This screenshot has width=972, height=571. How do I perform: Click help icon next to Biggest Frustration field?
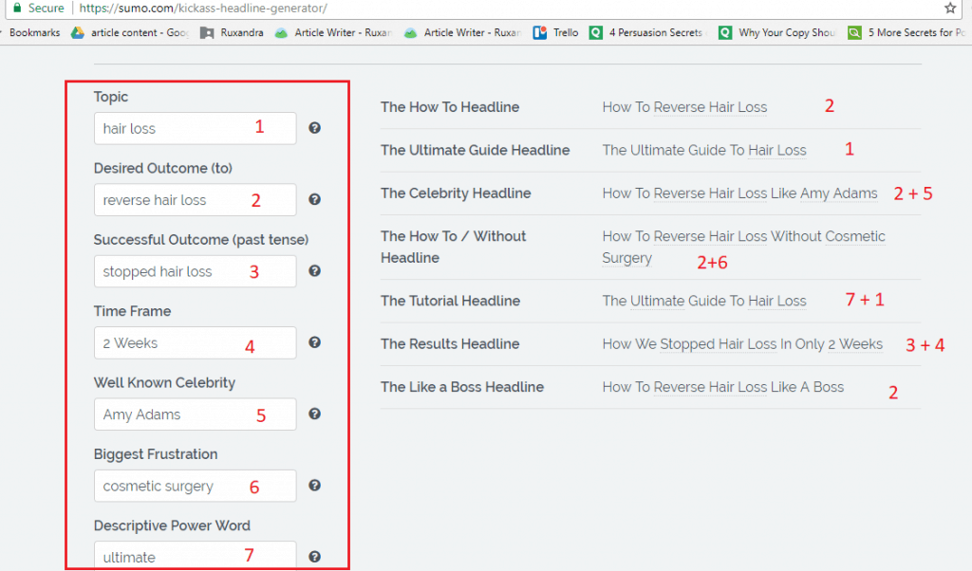point(314,486)
